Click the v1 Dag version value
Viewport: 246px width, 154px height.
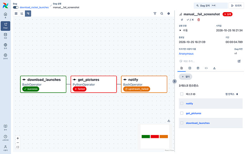coord(236,54)
